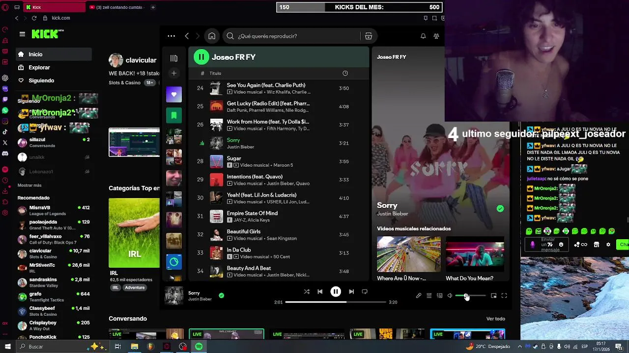Toggle saved checkmark beside Sorry in player bar
This screenshot has width=629, height=353.
221,296
